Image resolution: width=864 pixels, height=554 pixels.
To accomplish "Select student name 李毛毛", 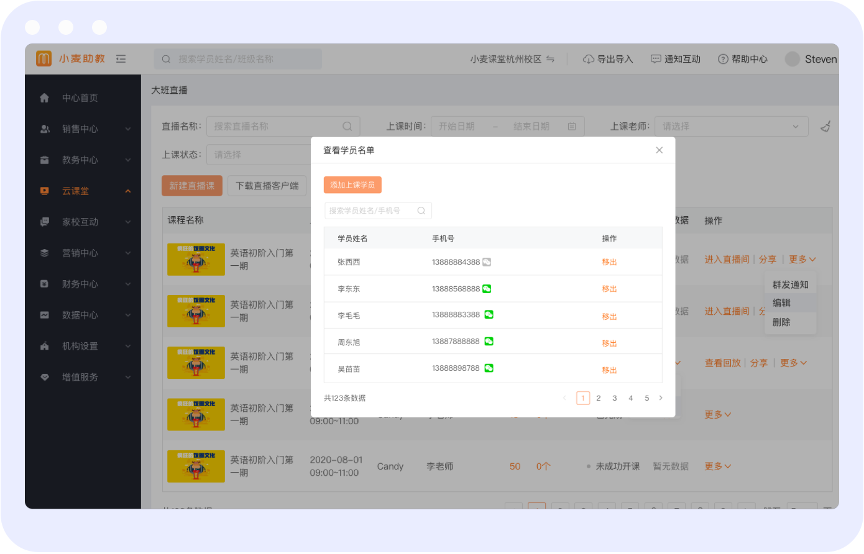I will click(349, 316).
